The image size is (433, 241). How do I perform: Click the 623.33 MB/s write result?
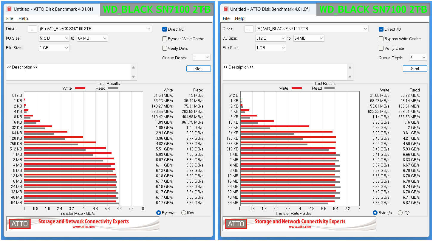pyautogui.click(x=379, y=111)
